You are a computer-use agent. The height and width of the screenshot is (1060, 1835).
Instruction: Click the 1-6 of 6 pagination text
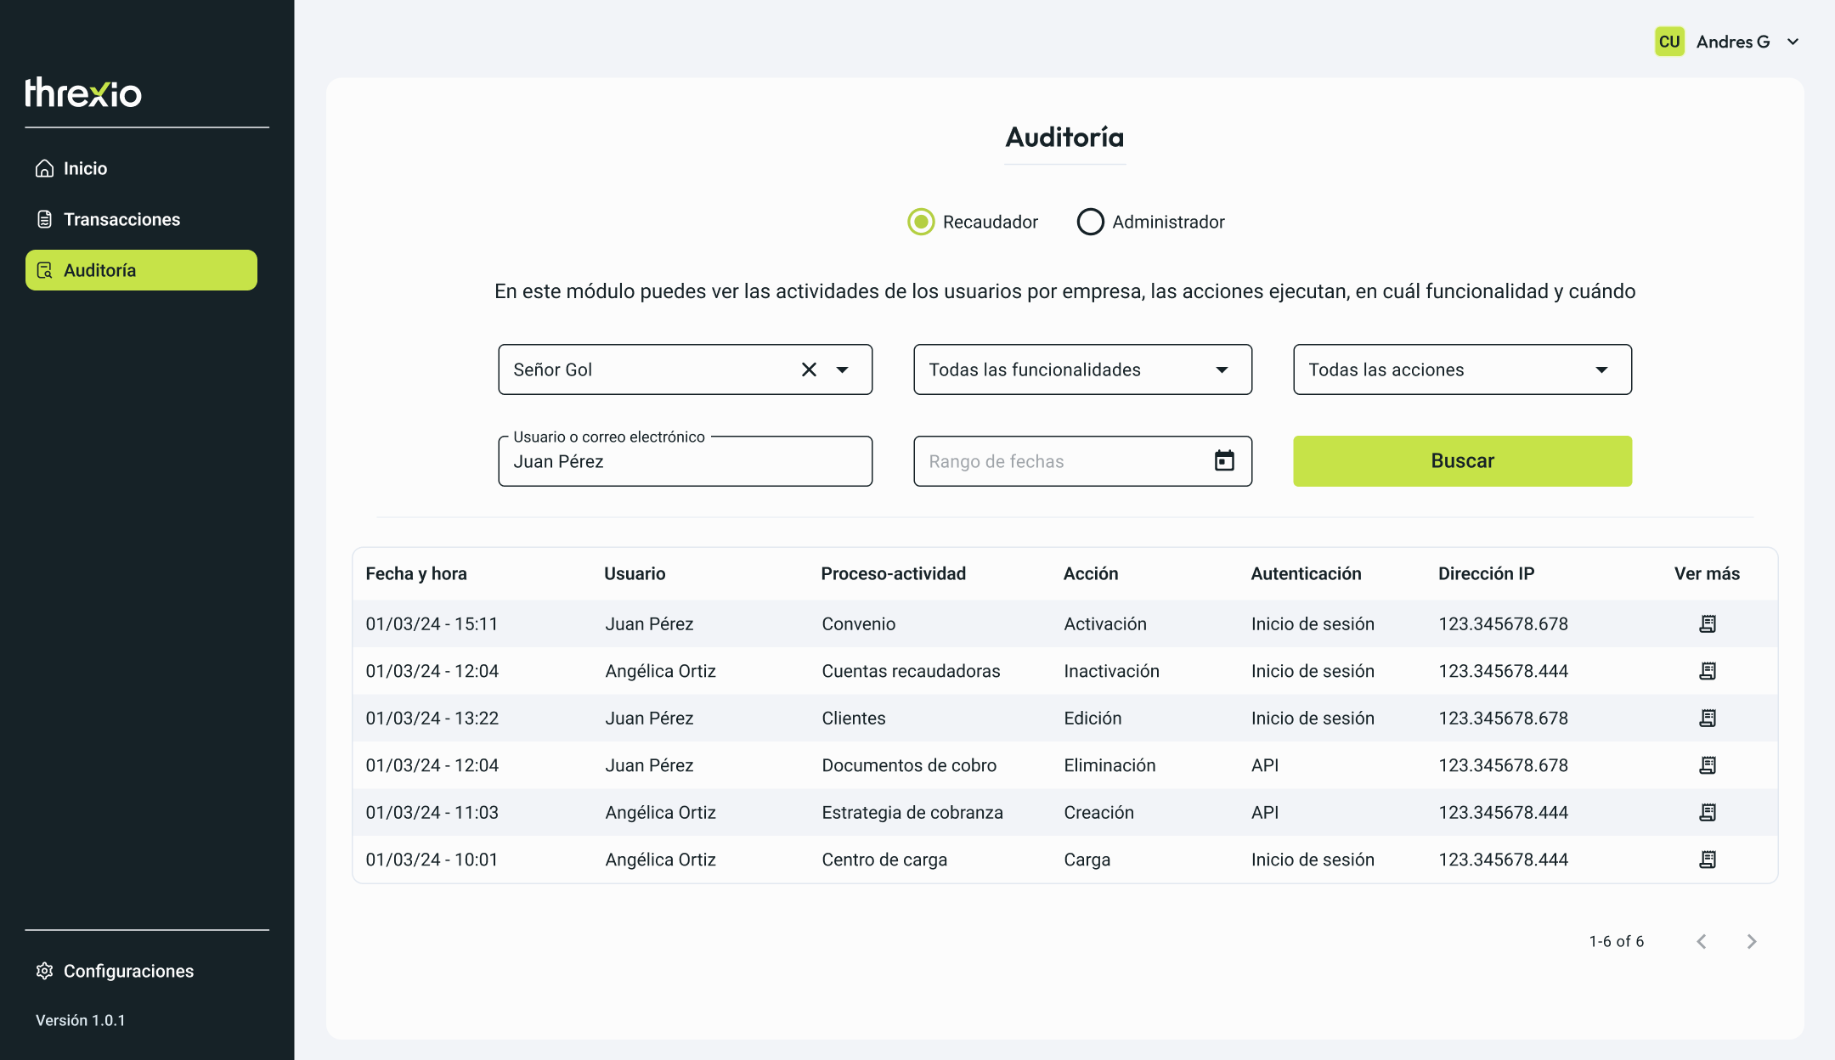tap(1616, 941)
